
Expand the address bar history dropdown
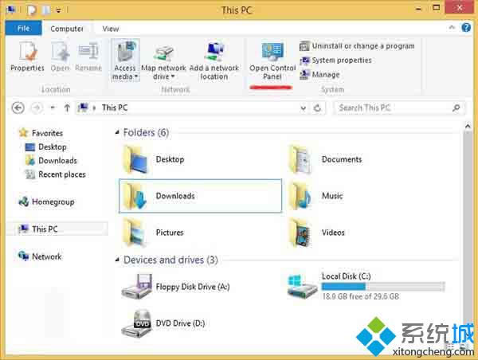click(303, 108)
